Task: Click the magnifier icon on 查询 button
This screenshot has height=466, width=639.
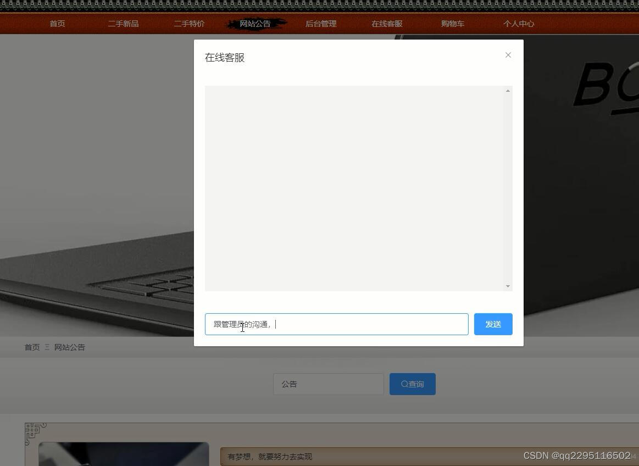Action: click(x=404, y=384)
